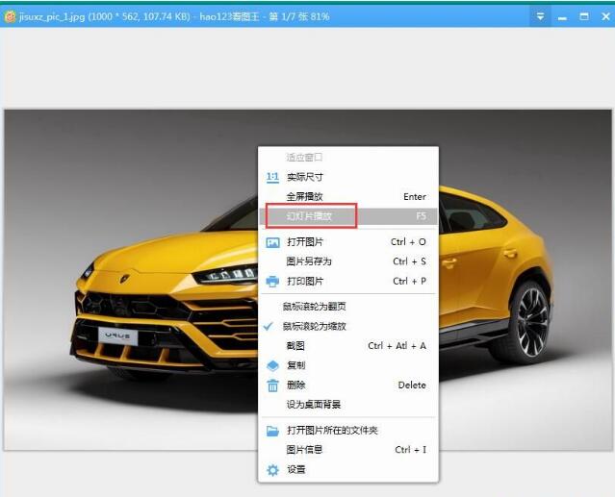
Task: Click the app logo in title bar
Action: click(x=10, y=16)
